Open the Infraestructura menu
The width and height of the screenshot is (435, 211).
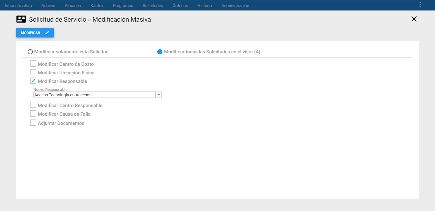click(x=18, y=5)
